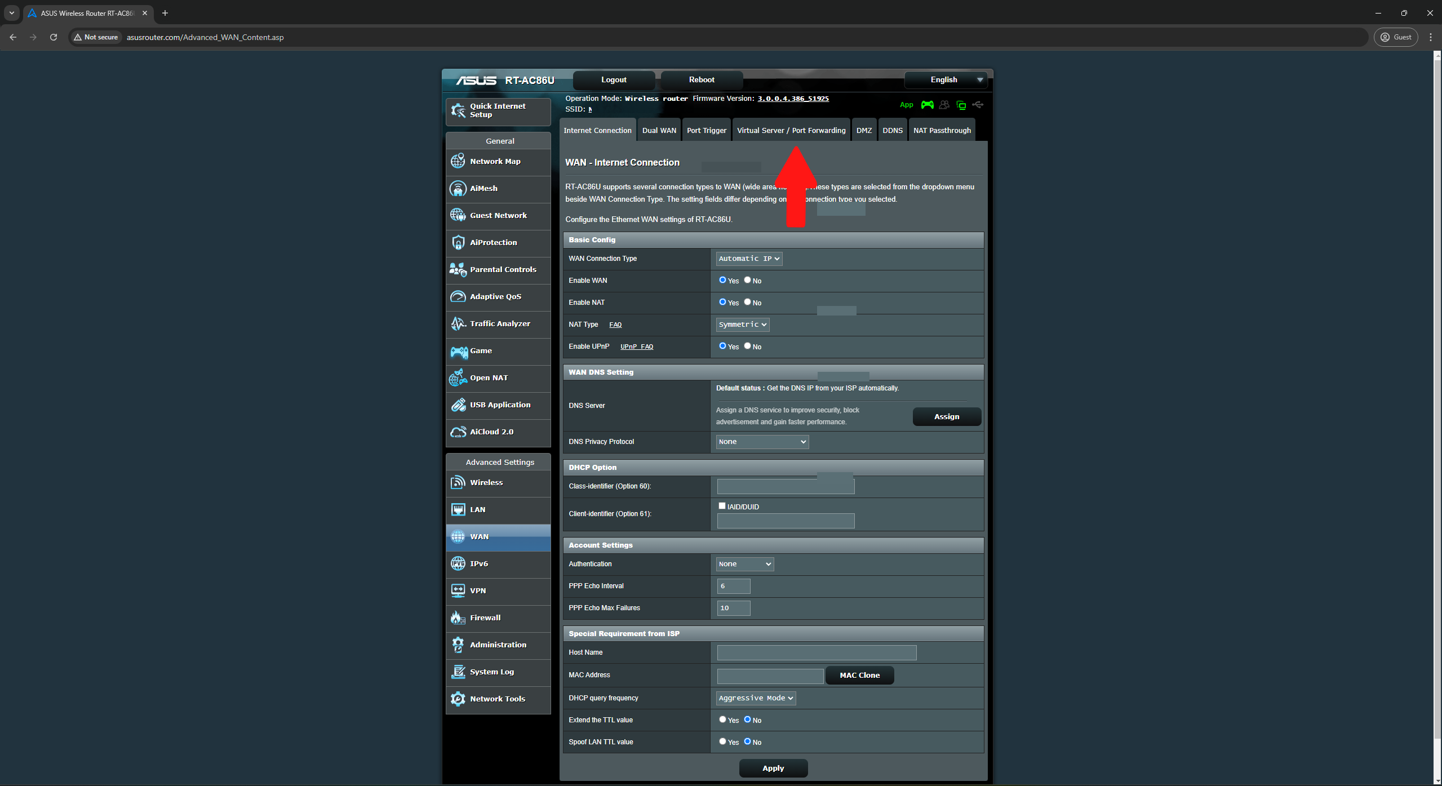The image size is (1442, 786).
Task: Open the AiMesh sidebar icon
Action: click(x=458, y=188)
